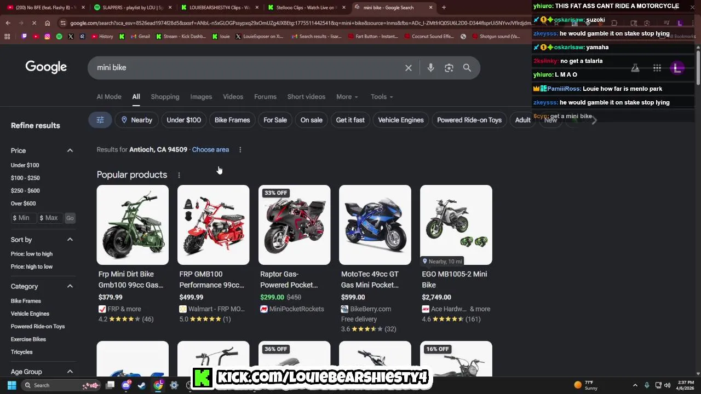701x394 pixels.
Task: Sort by Price: high to low
Action: [32, 266]
